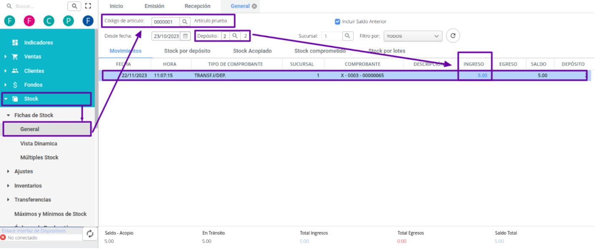Close the General tab with X
595x249 pixels.
(x=254, y=6)
